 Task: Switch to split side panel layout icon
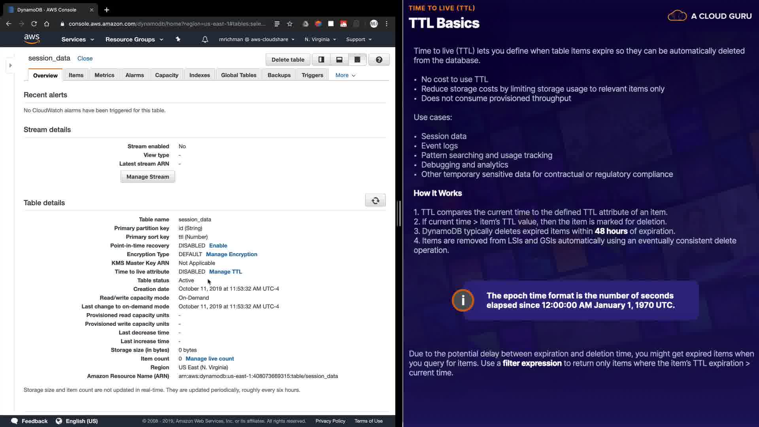tap(321, 60)
